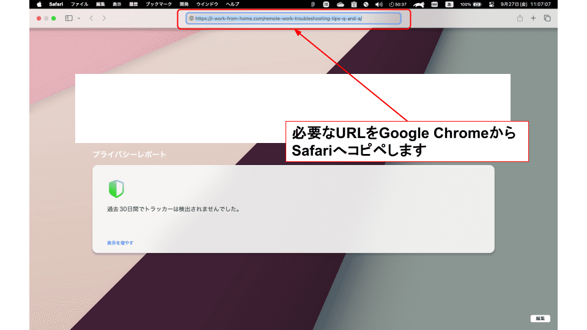Click the battery status indicator
This screenshot has height=330, width=587.
pyautogui.click(x=474, y=4)
